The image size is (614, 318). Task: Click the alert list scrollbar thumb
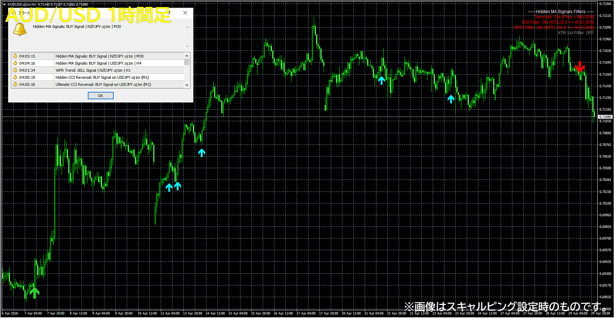[x=187, y=62]
